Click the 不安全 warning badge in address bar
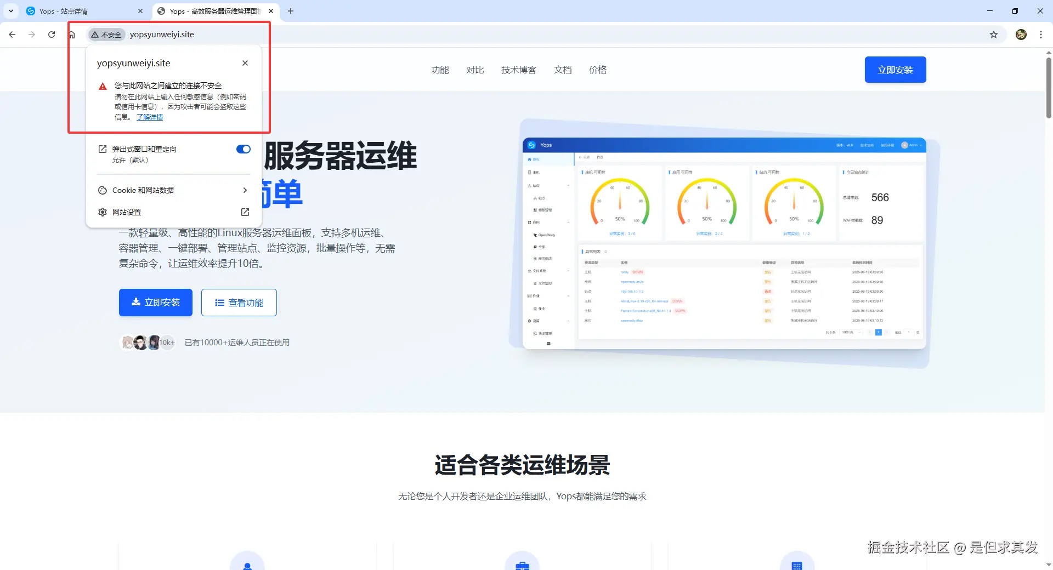The image size is (1053, 570). point(106,34)
